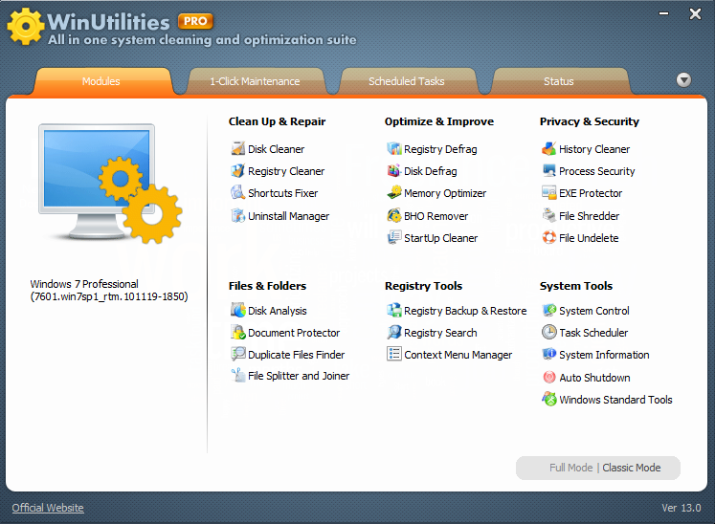Screen dimensions: 715x524
Task: Close the WinUtilities window
Action: [695, 13]
